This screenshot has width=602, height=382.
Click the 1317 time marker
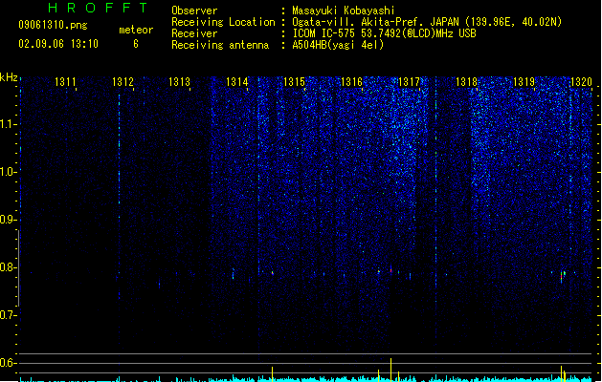coord(410,82)
